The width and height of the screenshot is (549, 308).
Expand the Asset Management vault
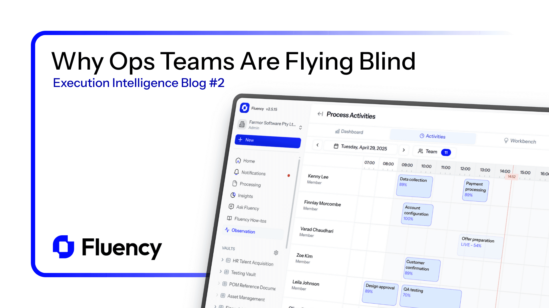[x=217, y=295]
